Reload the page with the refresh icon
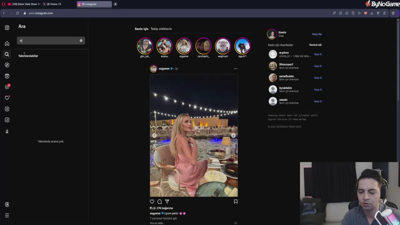The height and width of the screenshot is (225, 400). tap(17, 13)
